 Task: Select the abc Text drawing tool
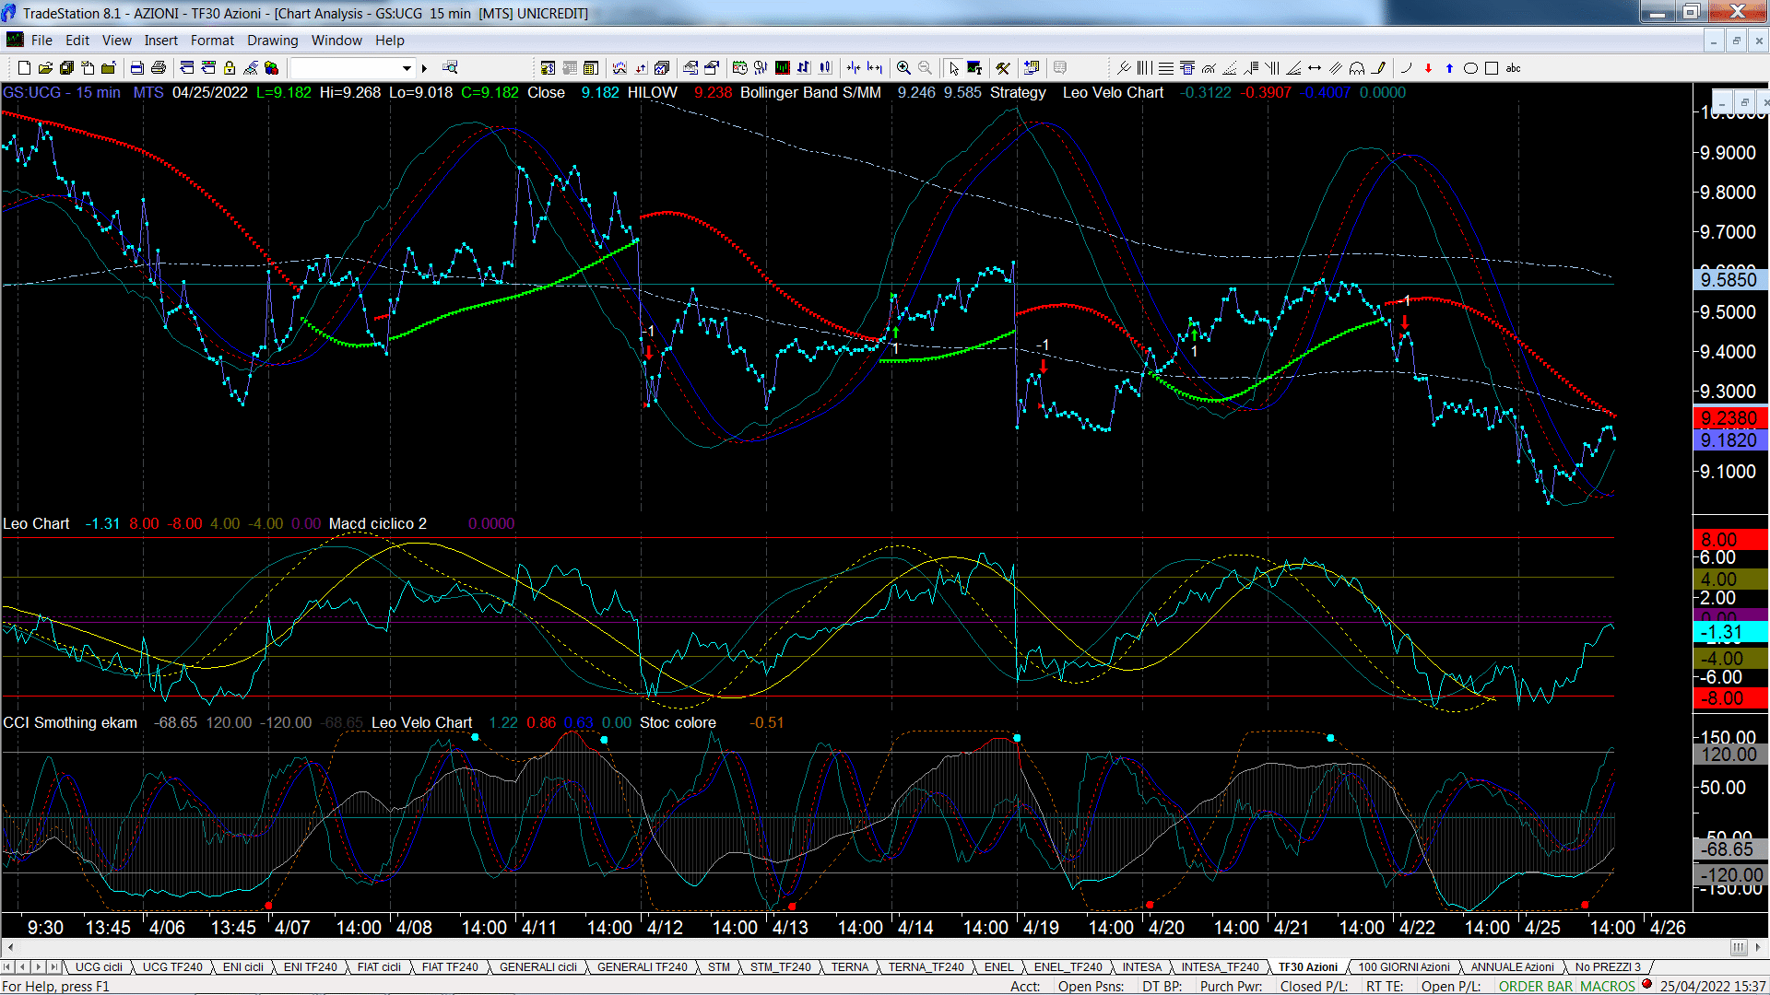(1513, 68)
